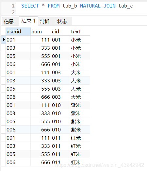Click the text column header
Viewport: 147px width, 171px height.
click(x=80, y=31)
